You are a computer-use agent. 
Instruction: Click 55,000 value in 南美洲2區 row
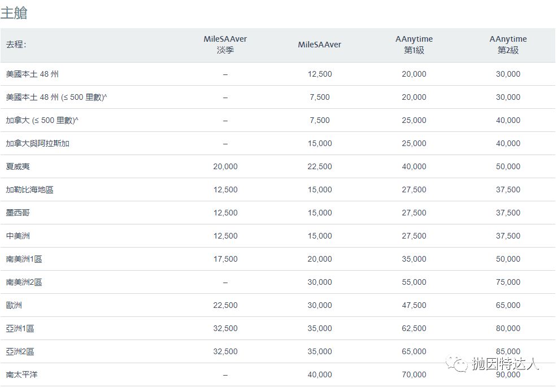(414, 282)
